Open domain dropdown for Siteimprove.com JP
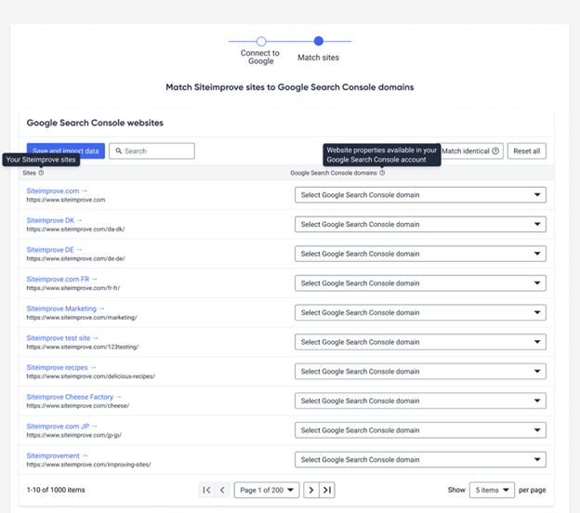The height and width of the screenshot is (513, 580). pyautogui.click(x=420, y=430)
